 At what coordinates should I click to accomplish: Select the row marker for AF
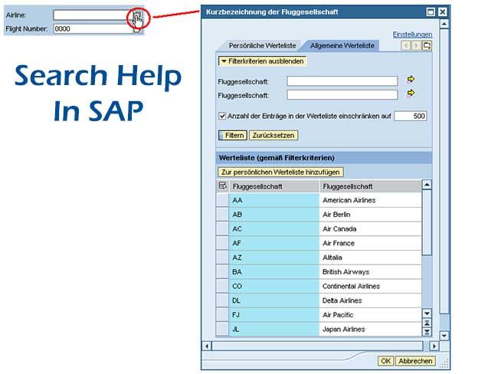tap(223, 243)
